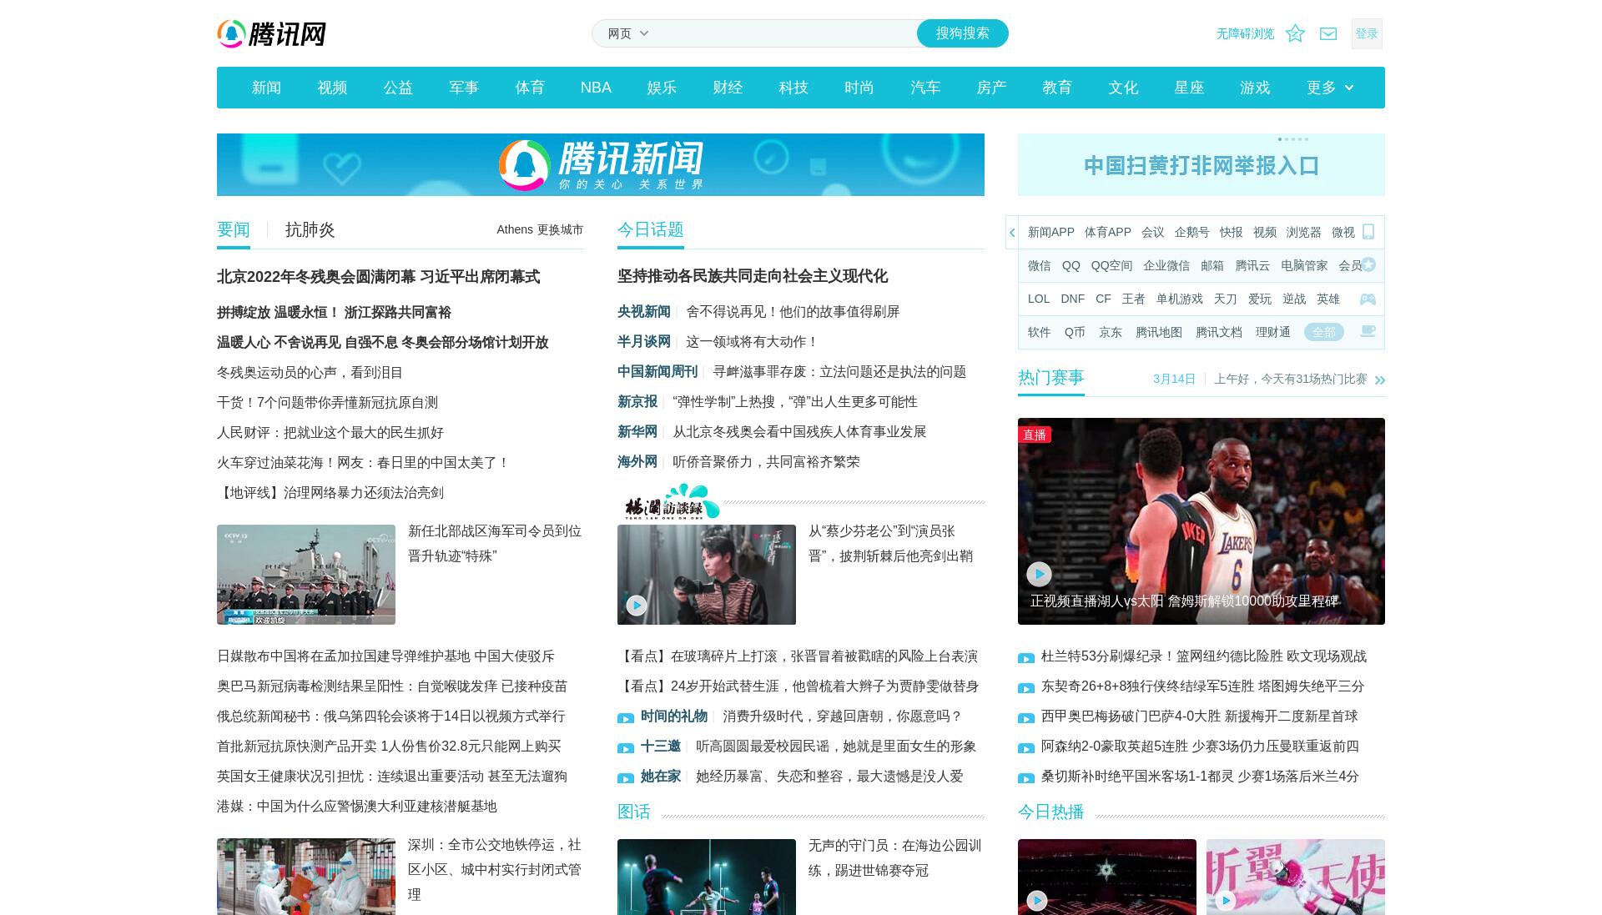This screenshot has width=1602, height=915.
Task: Click video icon before 阿森纳2-0 headline
Action: coord(1026,748)
